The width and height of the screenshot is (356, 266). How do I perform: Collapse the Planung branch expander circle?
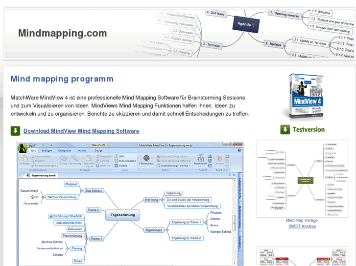pos(68,248)
